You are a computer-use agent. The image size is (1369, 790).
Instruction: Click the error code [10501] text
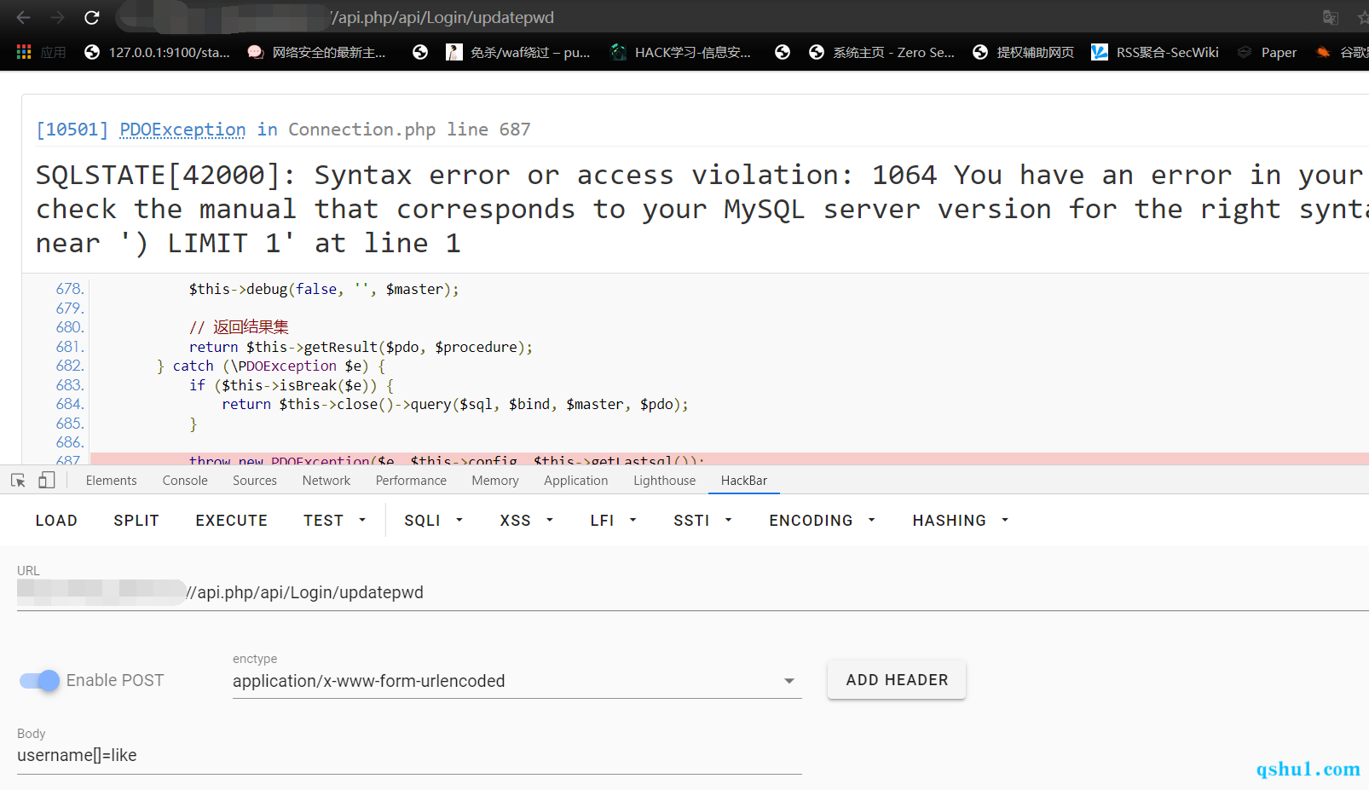[72, 130]
